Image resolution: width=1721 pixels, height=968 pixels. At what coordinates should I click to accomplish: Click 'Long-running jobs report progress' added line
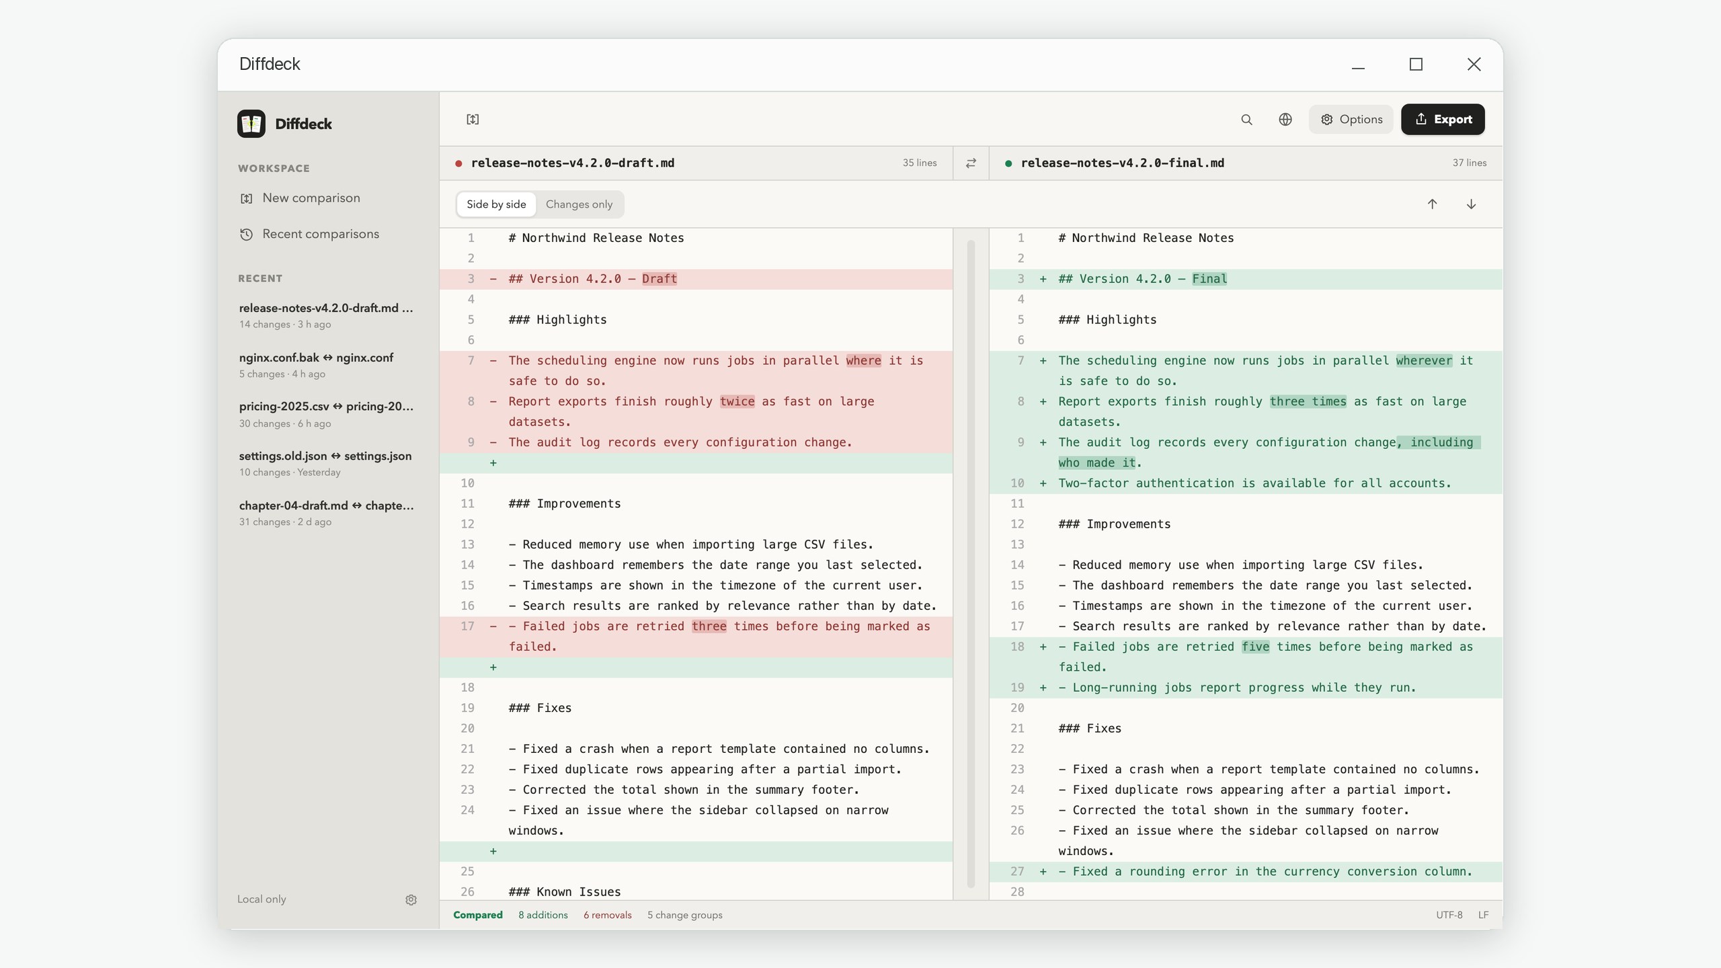click(1246, 688)
